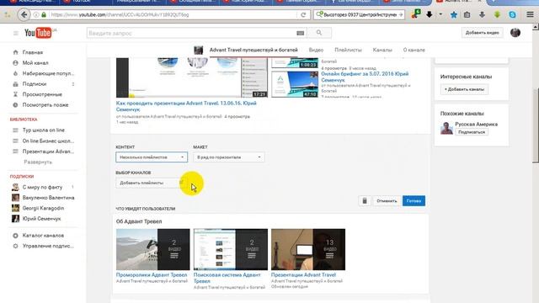Open On line Бизнес школа playlist
Screen dimensions: 539x303
(x=48, y=141)
